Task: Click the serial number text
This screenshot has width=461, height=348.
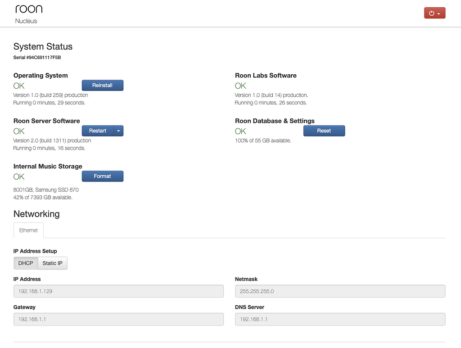Action: (x=37, y=58)
